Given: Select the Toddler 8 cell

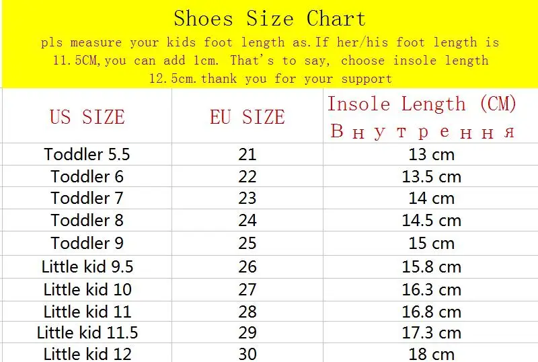Looking at the screenshot, I should point(87,220).
